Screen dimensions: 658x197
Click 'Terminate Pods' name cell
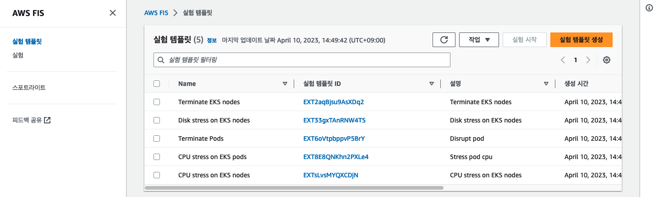pyautogui.click(x=201, y=138)
